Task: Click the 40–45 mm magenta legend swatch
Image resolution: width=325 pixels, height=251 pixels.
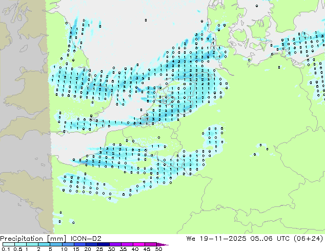Action: click(x=139, y=244)
